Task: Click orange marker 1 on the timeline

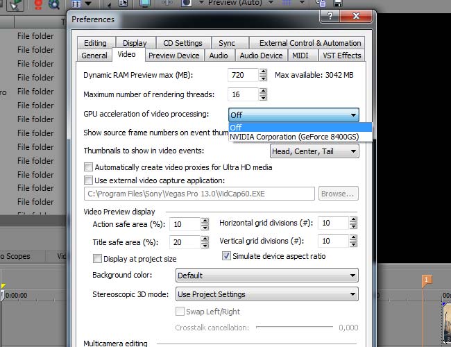Action: click(427, 279)
